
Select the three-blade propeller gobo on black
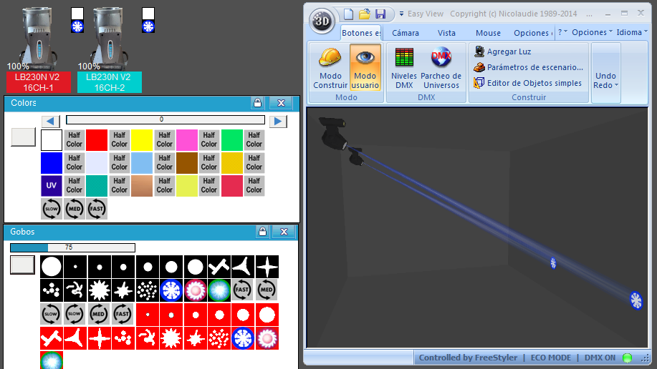pos(243,267)
